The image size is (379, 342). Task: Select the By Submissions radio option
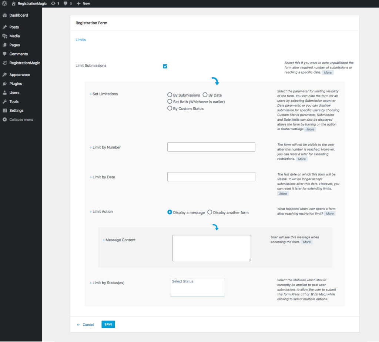coord(170,95)
